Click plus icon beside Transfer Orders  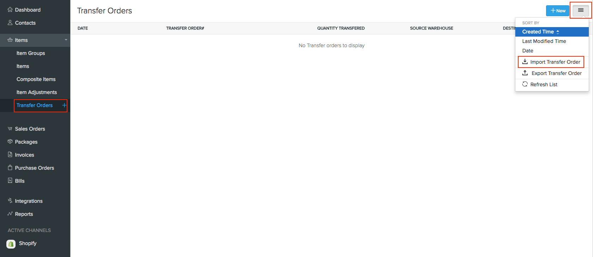tap(64, 105)
